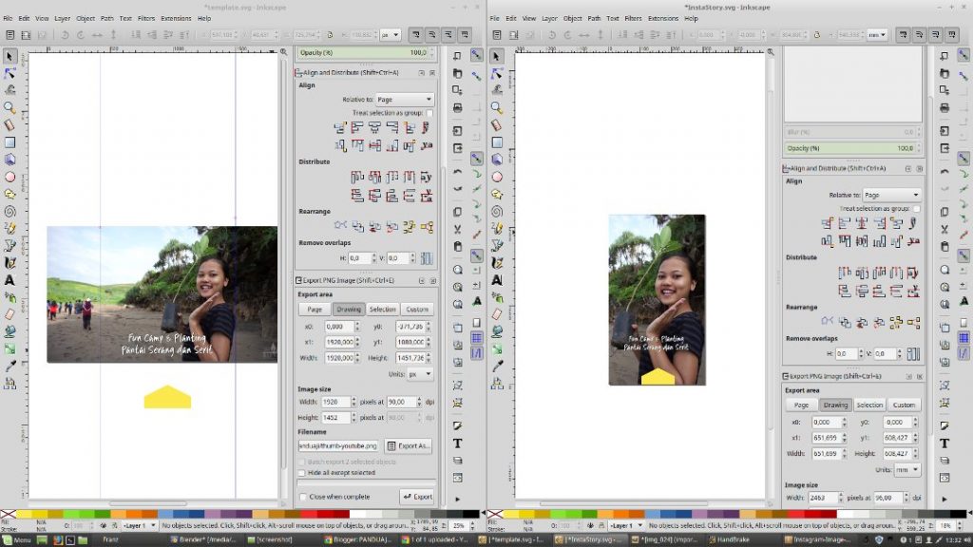Check 'Close when complete' option
This screenshot has width=973, height=547.
click(x=303, y=497)
